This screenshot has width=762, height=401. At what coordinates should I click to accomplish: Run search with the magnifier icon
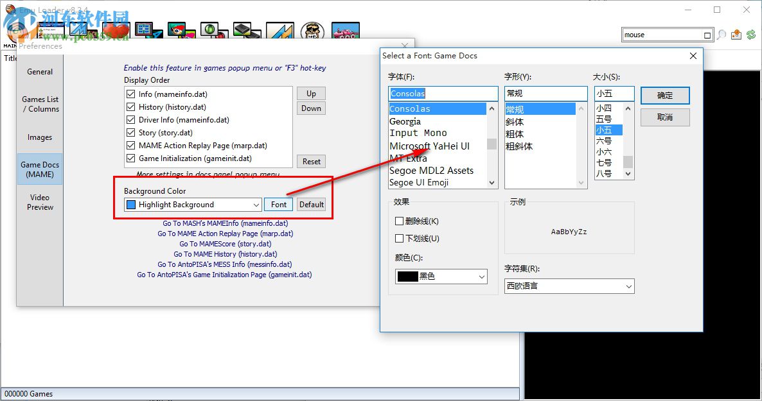722,35
